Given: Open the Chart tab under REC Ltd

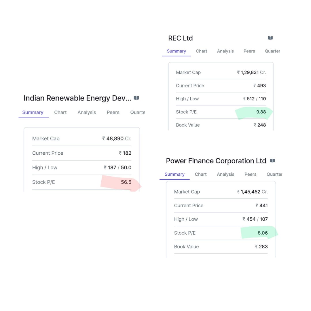Looking at the screenshot, I should 201,51.
